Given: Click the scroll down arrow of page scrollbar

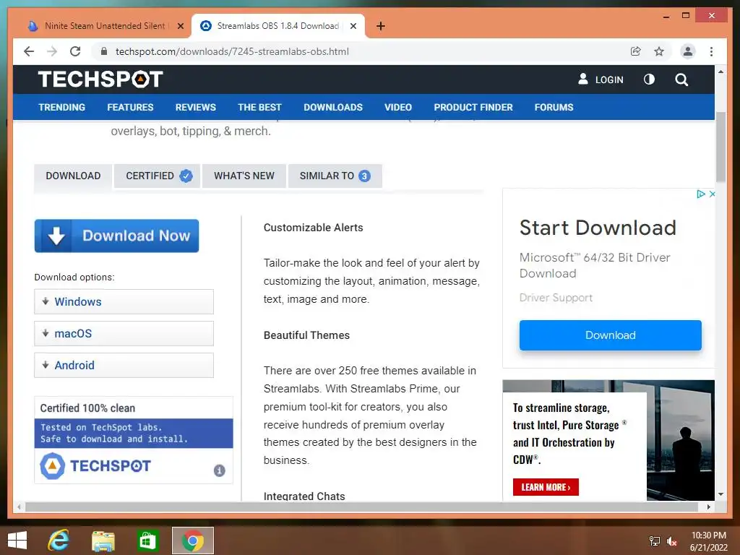Looking at the screenshot, I should coord(720,494).
